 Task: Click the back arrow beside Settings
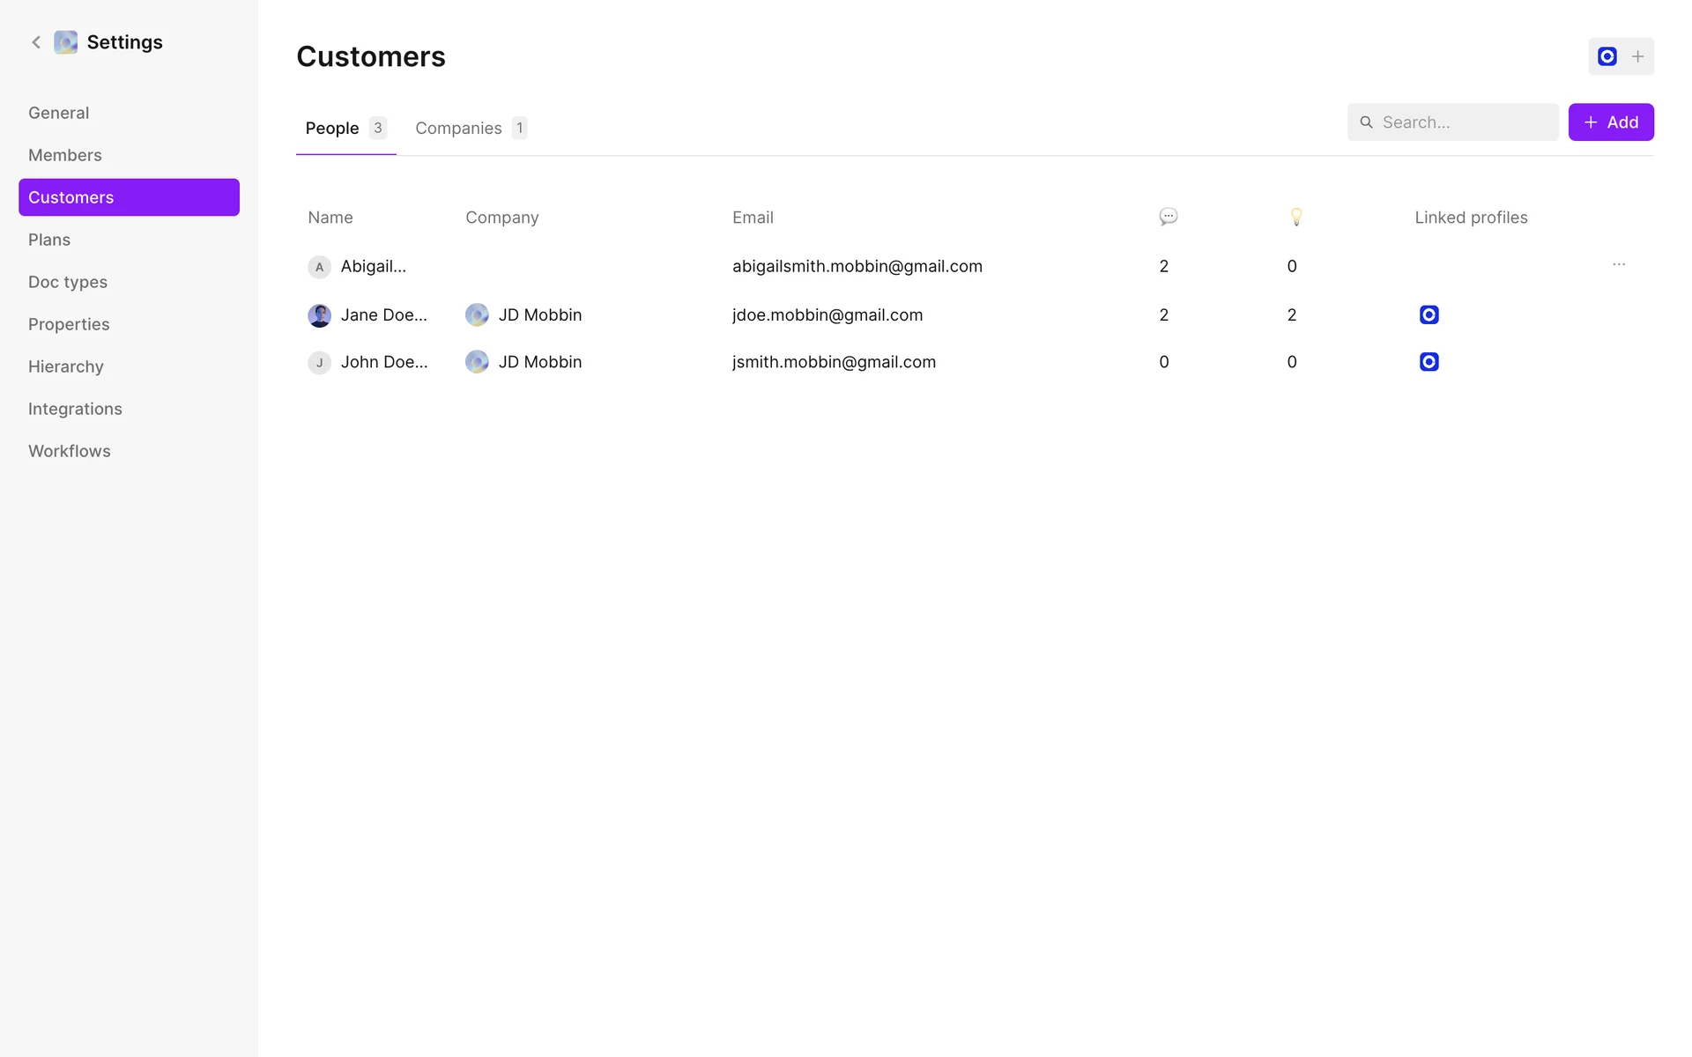(36, 42)
